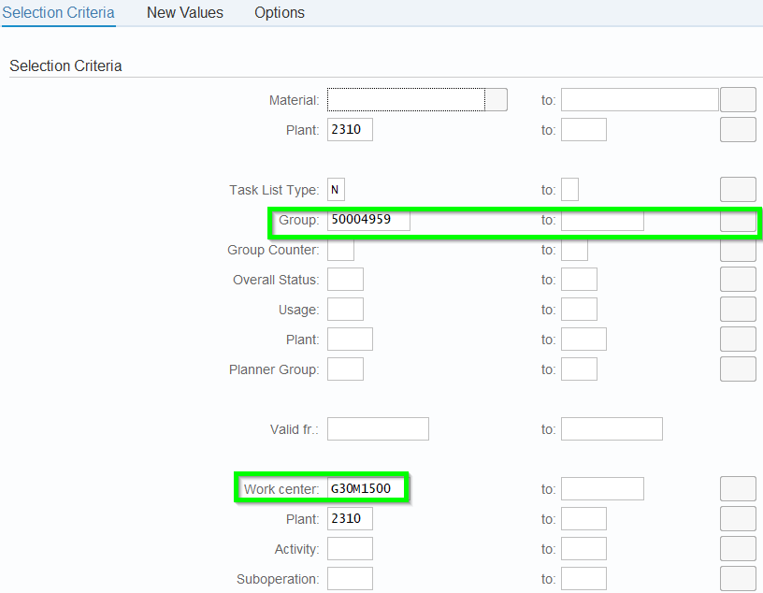Viewport: 763px width, 593px height.
Task: Click multiple selection button for Overall Status
Action: [738, 280]
